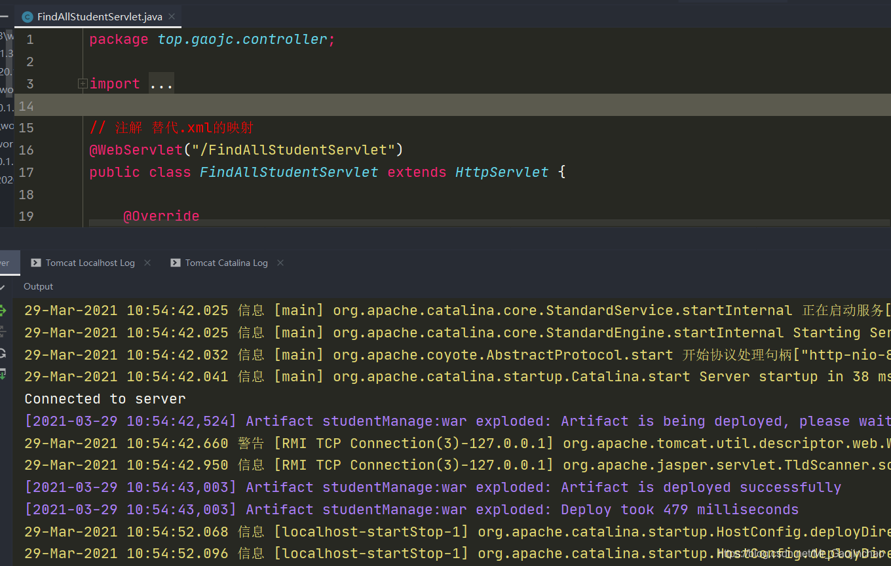Click the StandardService.startInternal log line
The width and height of the screenshot is (891, 566).
pyautogui.click(x=457, y=311)
